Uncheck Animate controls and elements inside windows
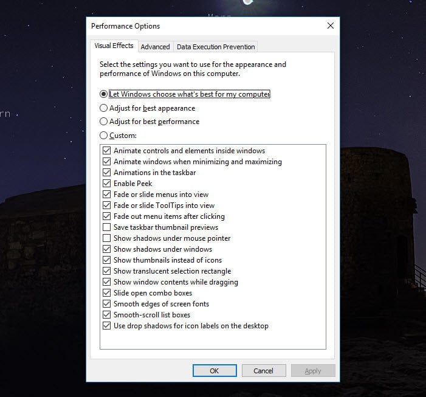Image resolution: width=426 pixels, height=397 pixels. (107, 151)
